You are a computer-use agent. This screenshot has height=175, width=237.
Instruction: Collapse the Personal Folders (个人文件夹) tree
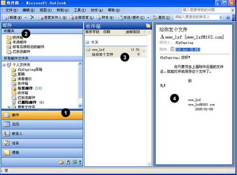coord(4,65)
